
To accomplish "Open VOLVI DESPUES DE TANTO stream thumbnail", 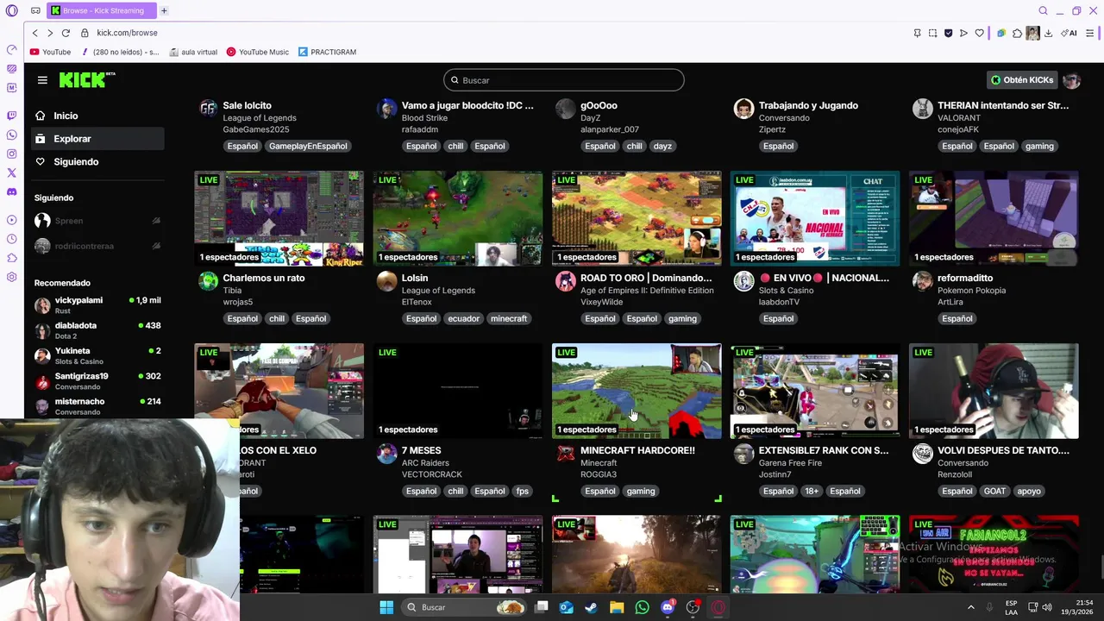I will (x=994, y=391).
